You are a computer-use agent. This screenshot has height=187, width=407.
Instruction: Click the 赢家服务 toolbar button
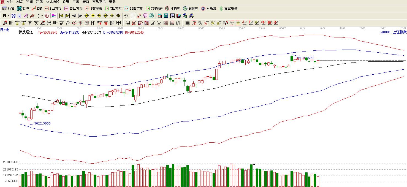click(x=228, y=9)
